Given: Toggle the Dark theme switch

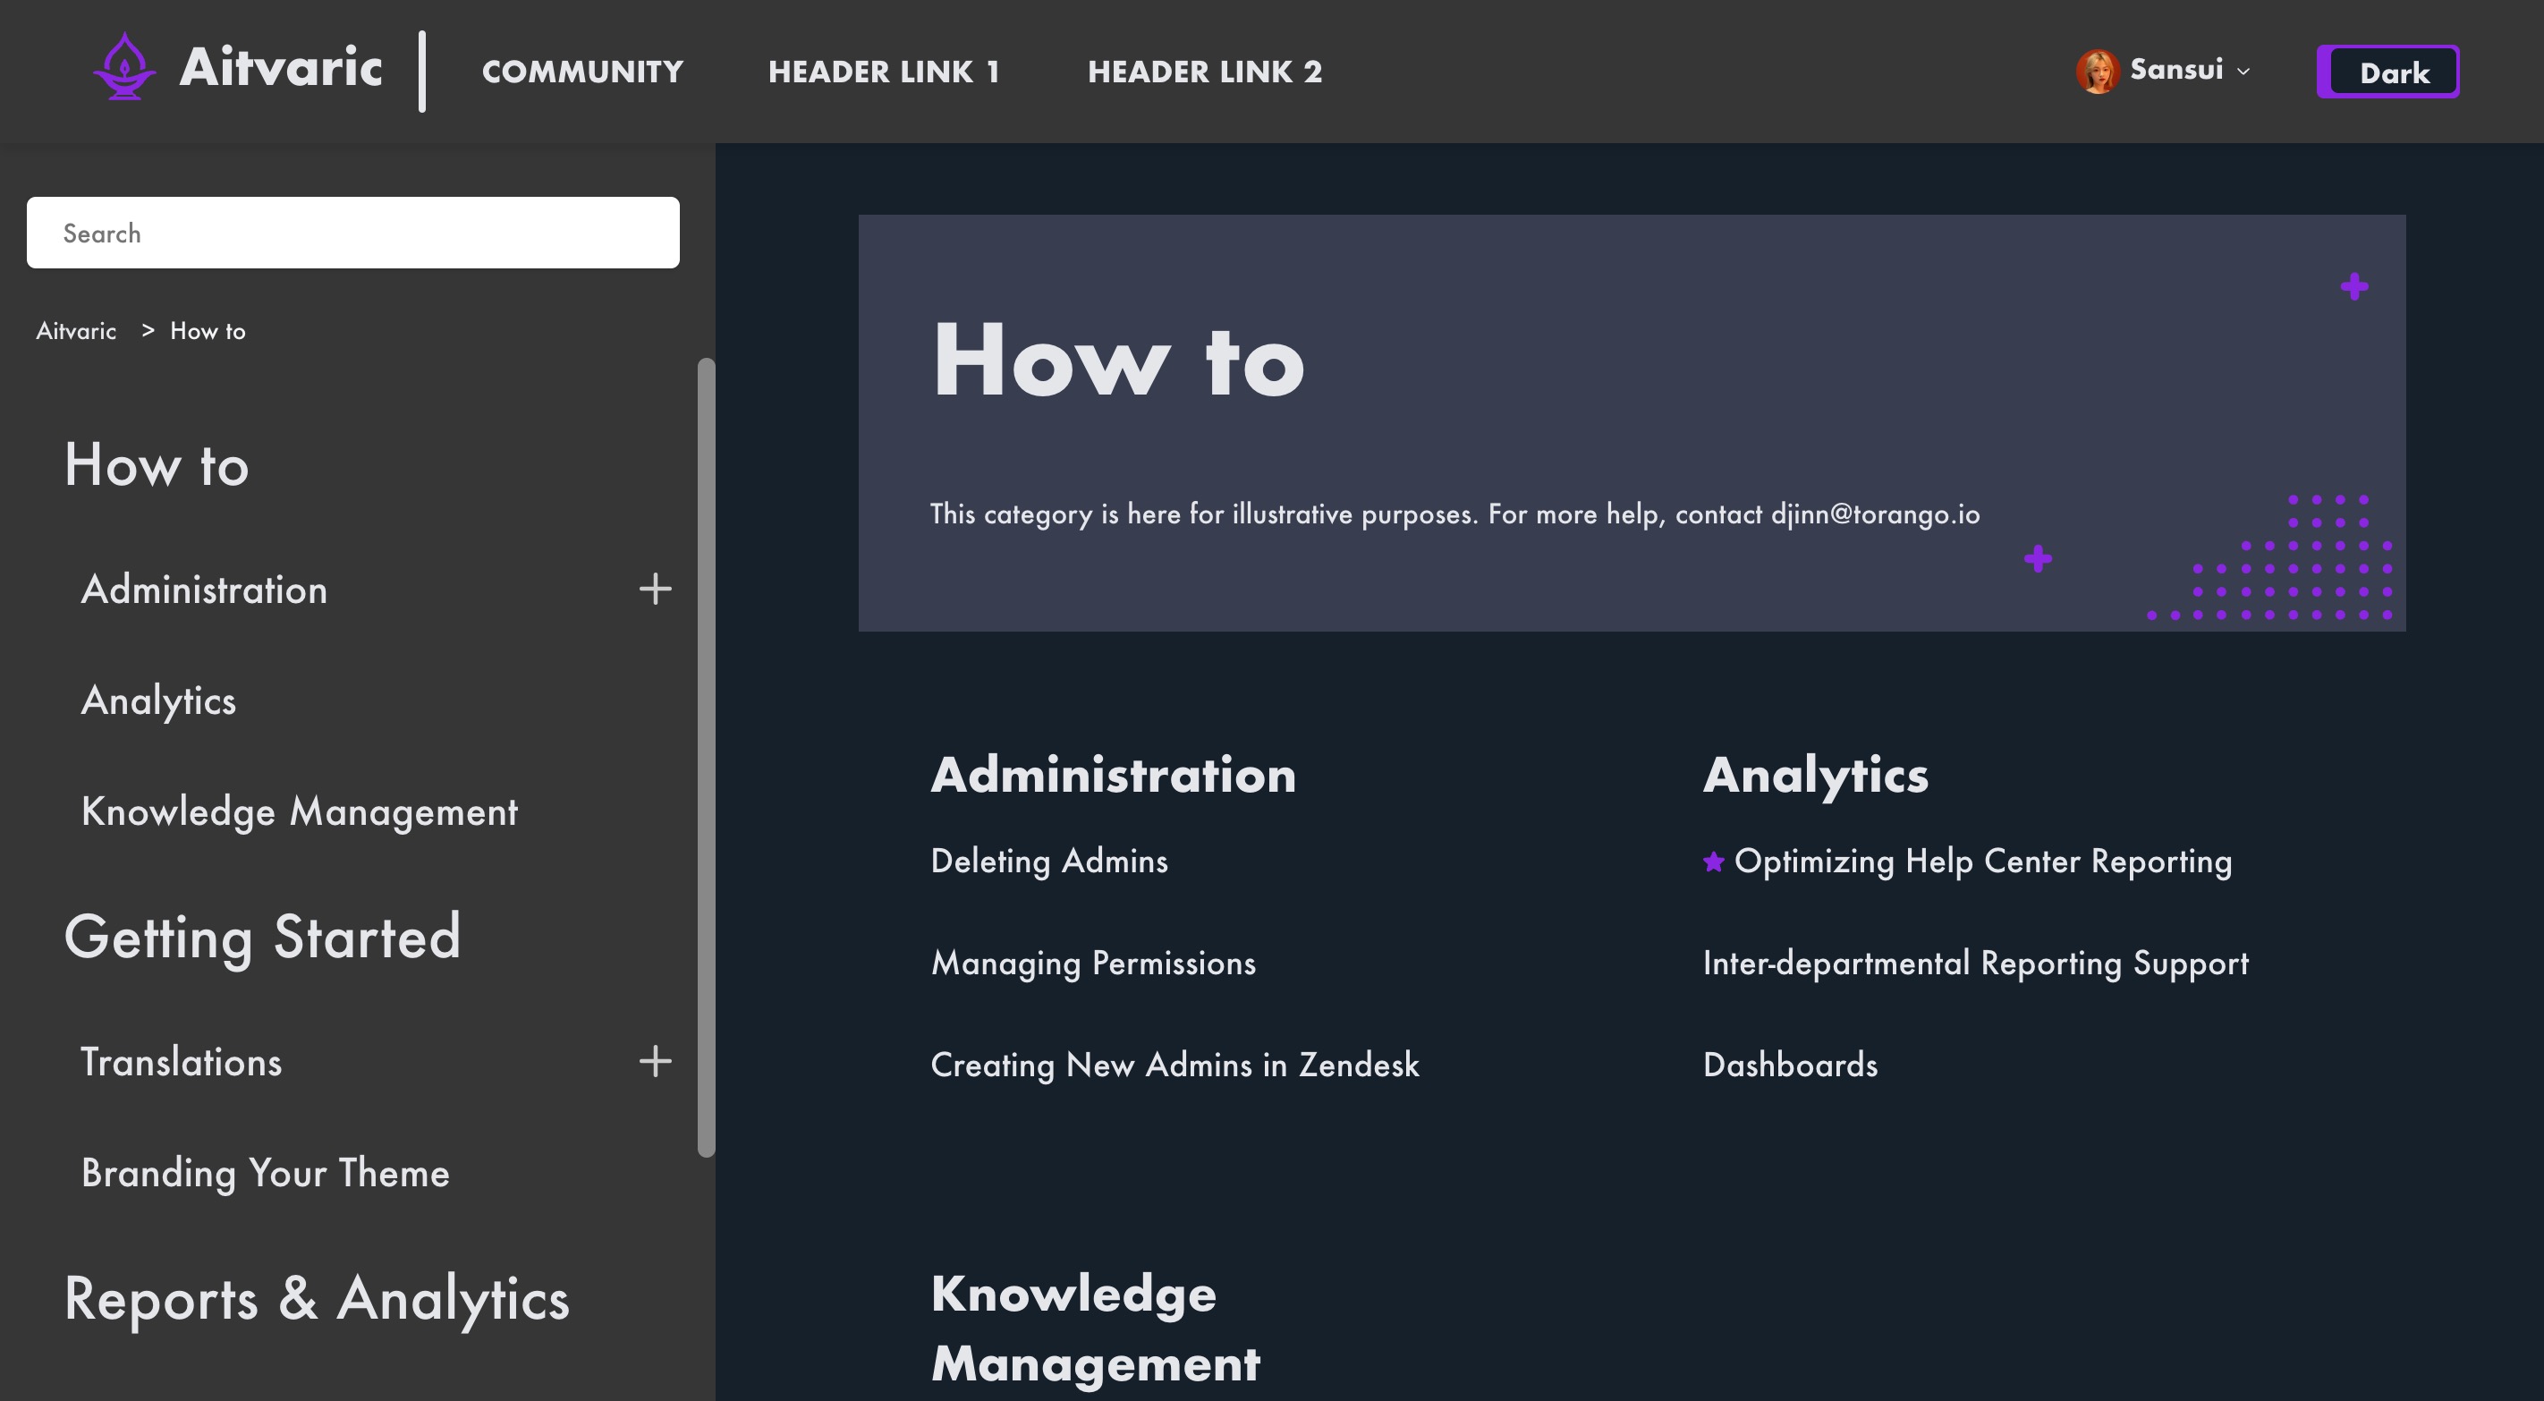Looking at the screenshot, I should [2387, 72].
